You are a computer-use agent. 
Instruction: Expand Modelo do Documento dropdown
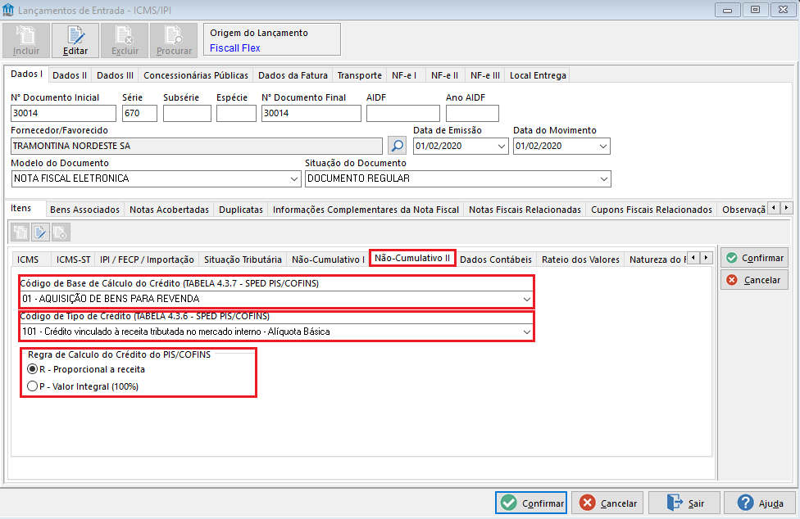(x=294, y=178)
